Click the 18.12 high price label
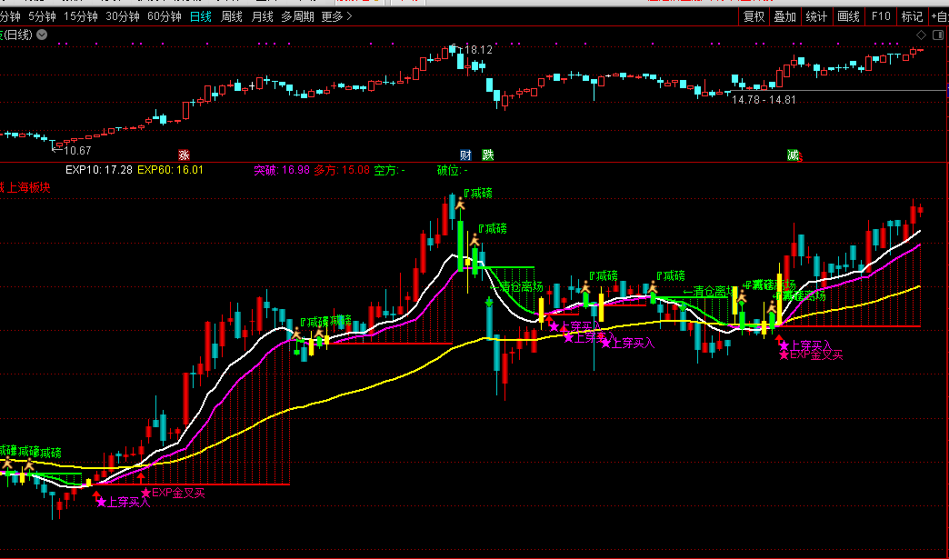The image size is (949, 559). point(478,50)
